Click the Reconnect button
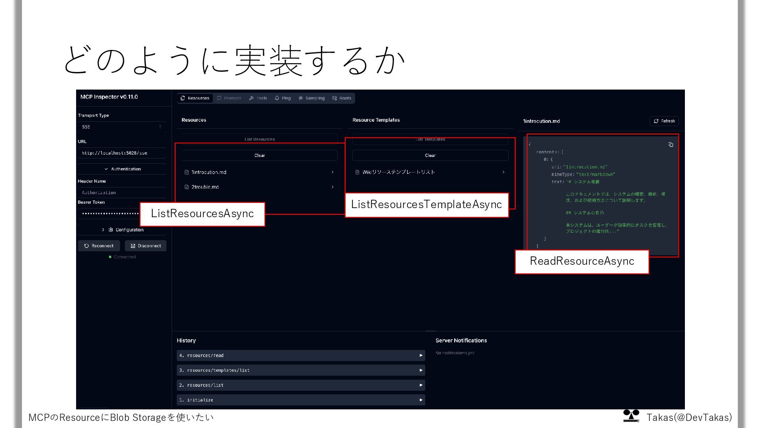 tap(99, 246)
